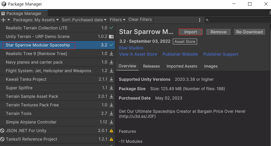This screenshot has height=146, width=271.
Task: Click download icon for Realistic Tree 9
Action: click(111, 54)
